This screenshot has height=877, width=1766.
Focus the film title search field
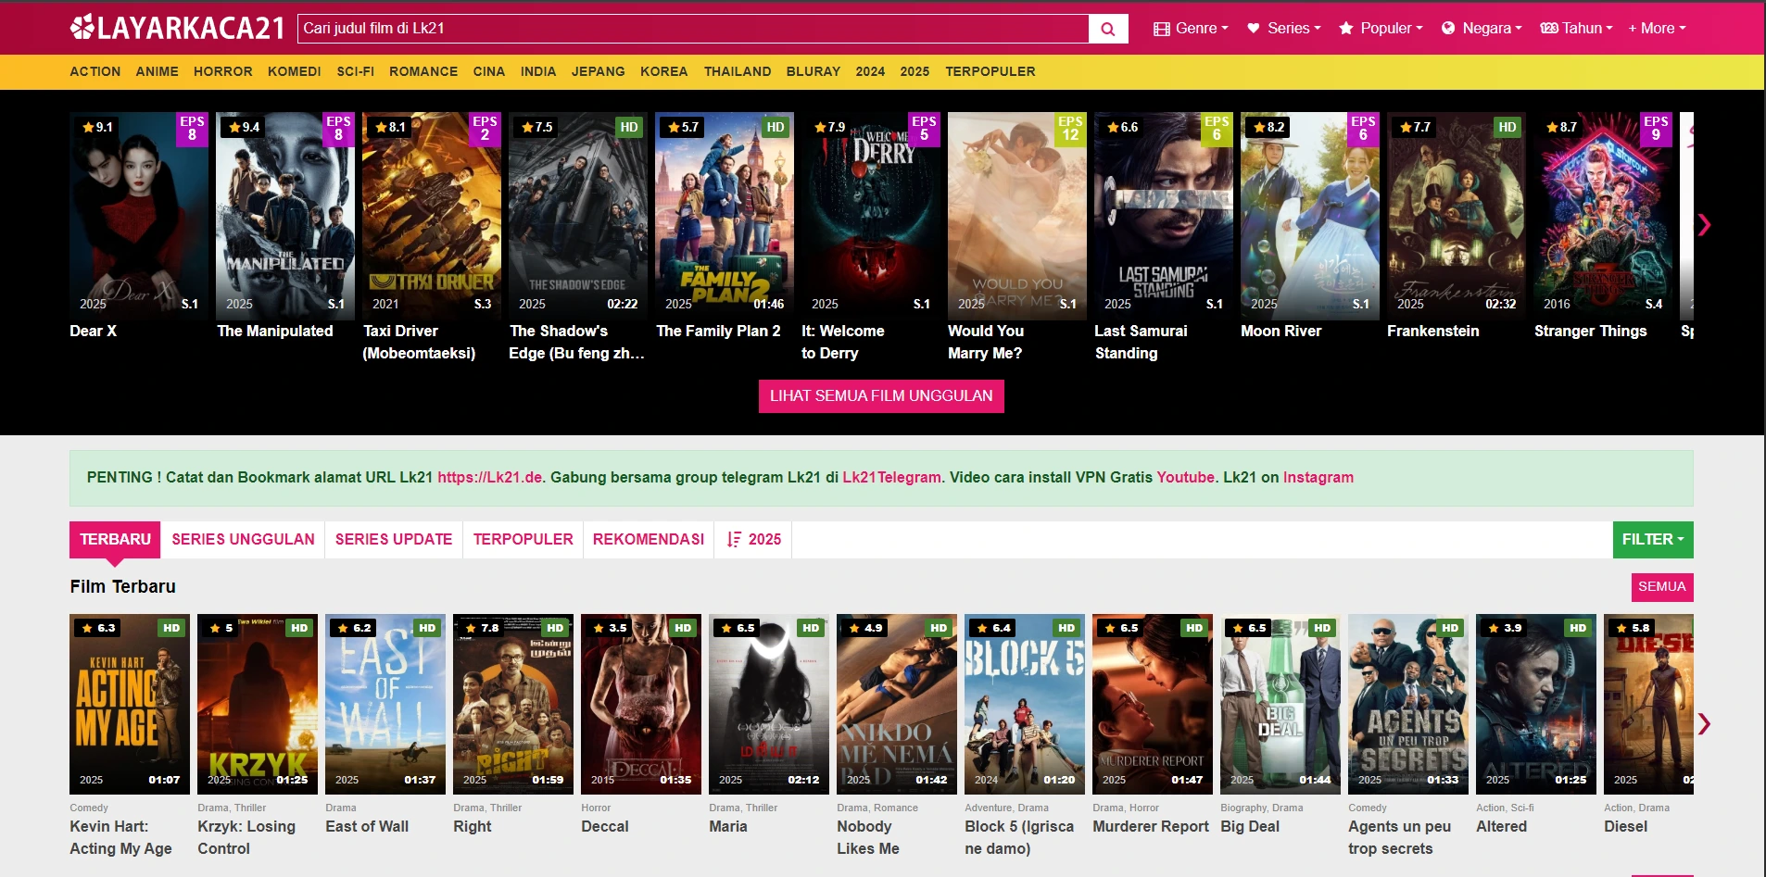pyautogui.click(x=692, y=29)
